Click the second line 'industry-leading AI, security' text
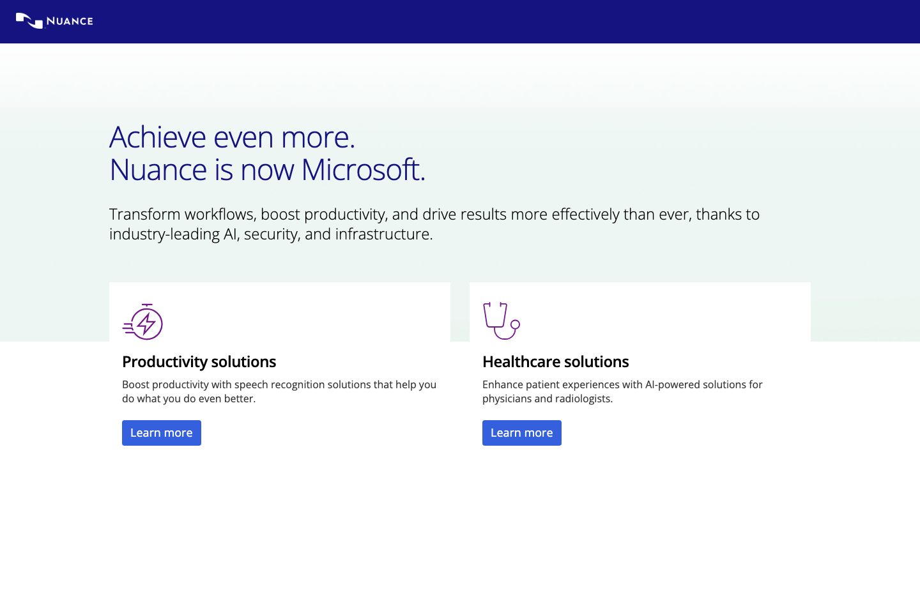 point(271,234)
